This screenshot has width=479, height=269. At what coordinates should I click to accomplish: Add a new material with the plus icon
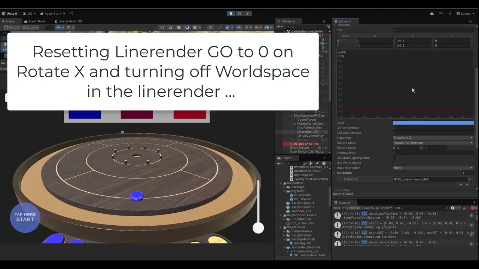pos(461,185)
